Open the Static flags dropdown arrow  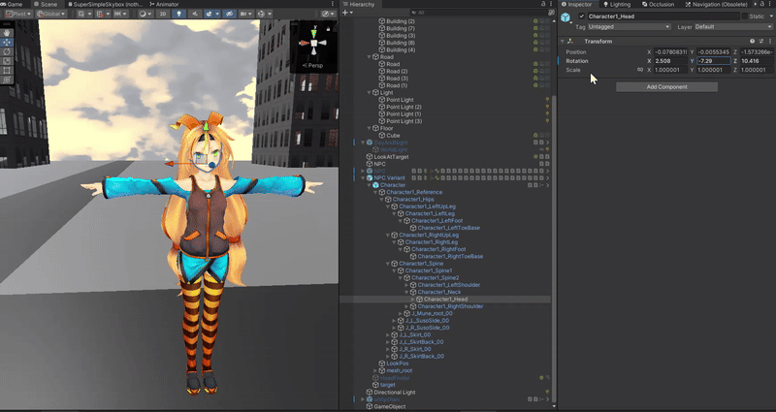click(770, 16)
